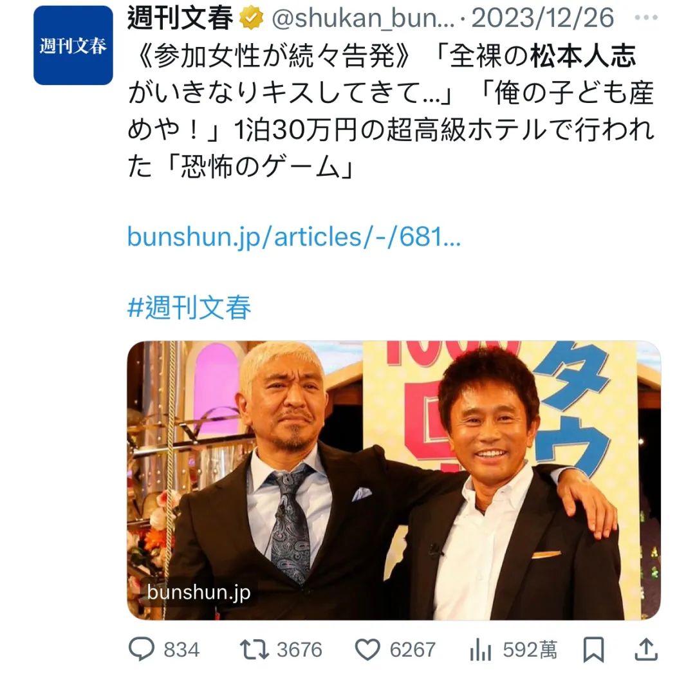Open the @shukan_bun handle
This screenshot has width=695, height=674.
tap(363, 19)
